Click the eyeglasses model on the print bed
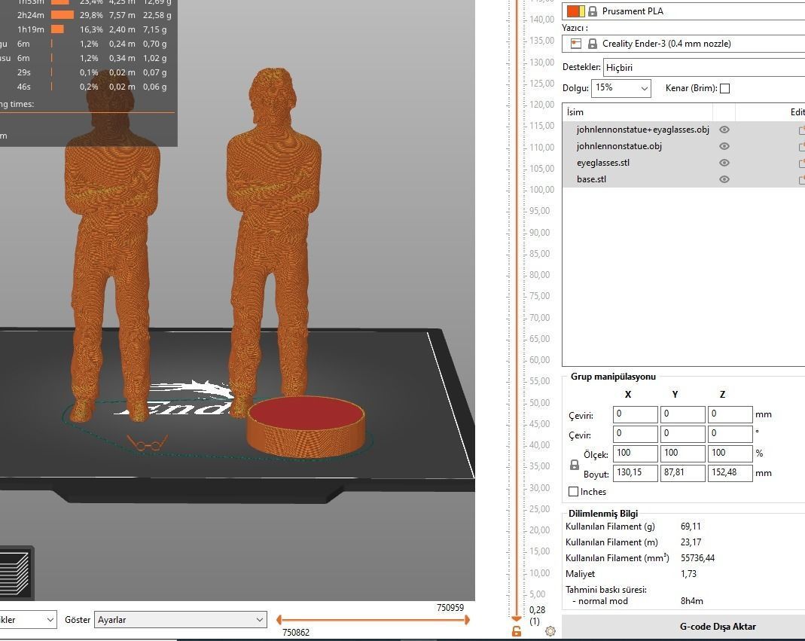Viewport: 805px width, 641px height. pos(148,443)
